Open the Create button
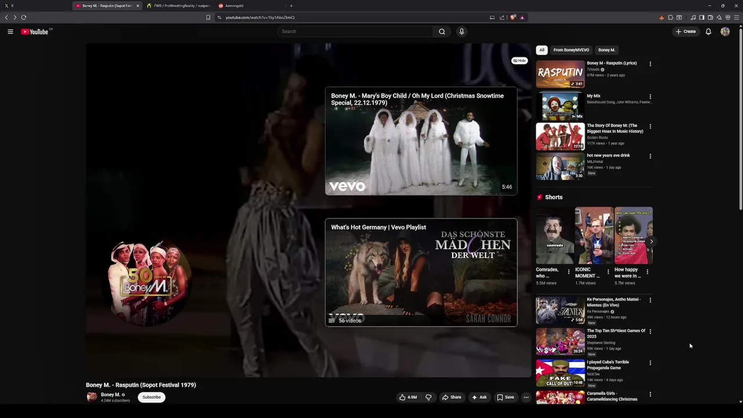The height and width of the screenshot is (418, 743). 686,31
